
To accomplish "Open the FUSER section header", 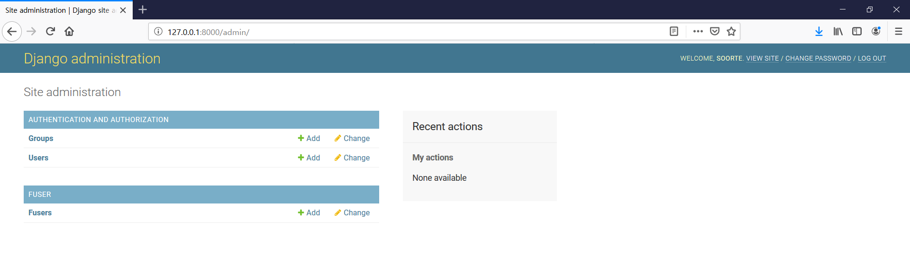I will pos(40,194).
